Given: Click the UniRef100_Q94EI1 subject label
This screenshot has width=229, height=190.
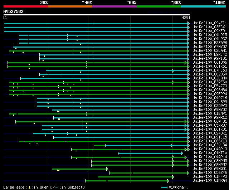Looking at the screenshot, I should 210,23.
